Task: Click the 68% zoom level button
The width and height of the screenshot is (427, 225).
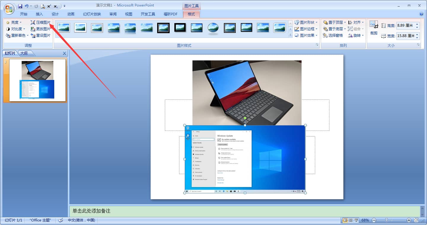Action: (x=365, y=220)
